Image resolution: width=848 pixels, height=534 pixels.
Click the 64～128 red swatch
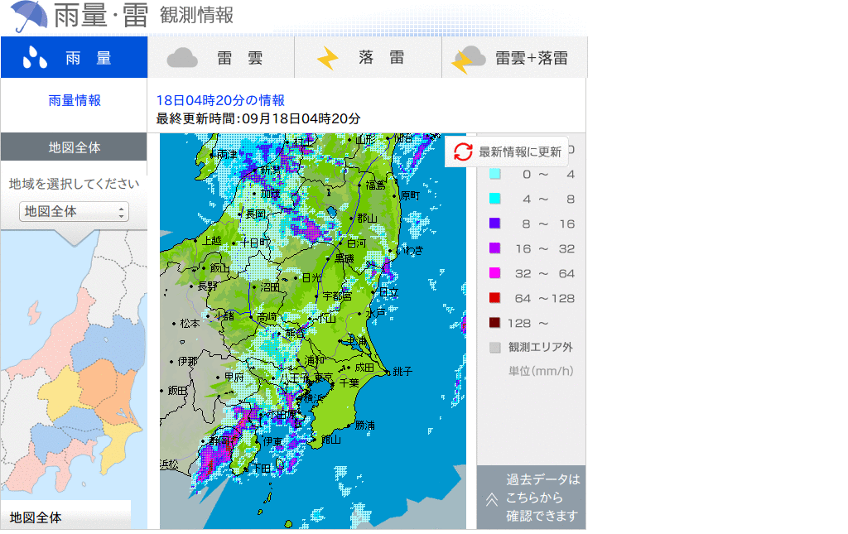point(495,298)
